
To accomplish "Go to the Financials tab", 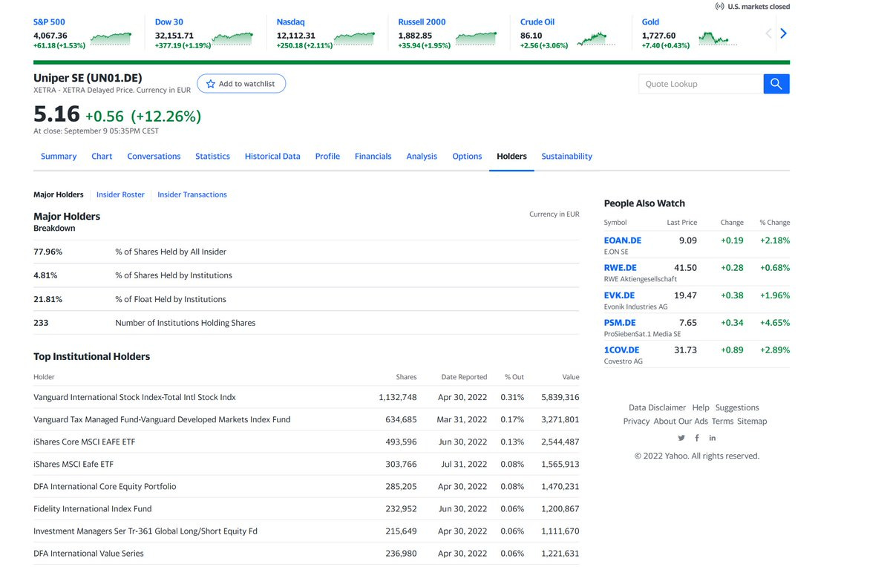I will coord(373,156).
